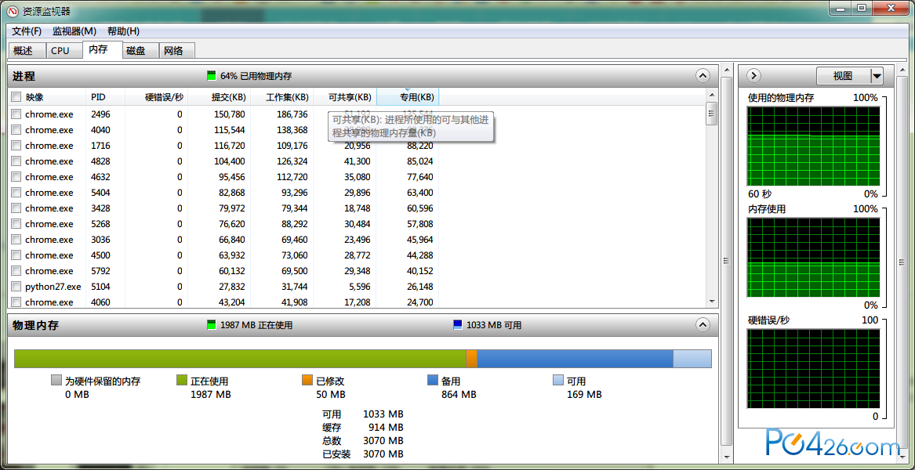Collapse the graphs pane using arrow button
Screen dimensions: 915x470
753,75
